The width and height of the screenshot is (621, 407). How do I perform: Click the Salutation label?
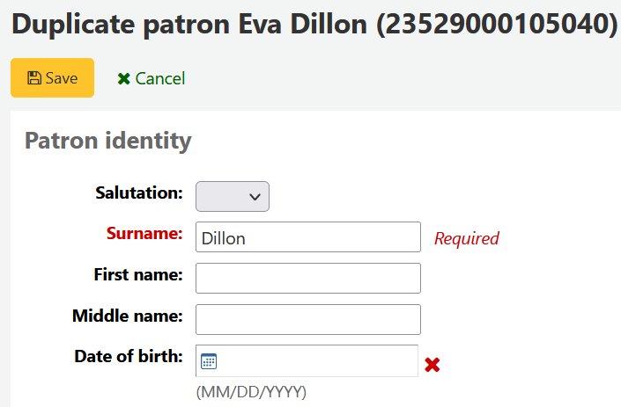coord(138,193)
